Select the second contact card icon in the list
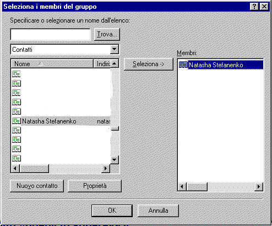 tap(17, 83)
